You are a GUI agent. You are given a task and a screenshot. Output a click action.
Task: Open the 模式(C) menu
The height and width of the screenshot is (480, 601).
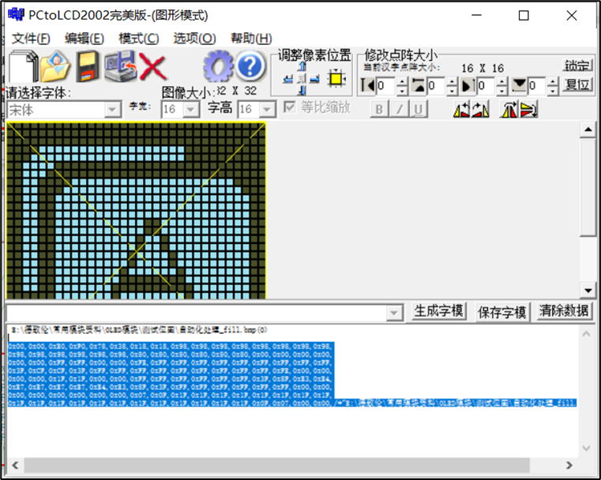pos(139,39)
